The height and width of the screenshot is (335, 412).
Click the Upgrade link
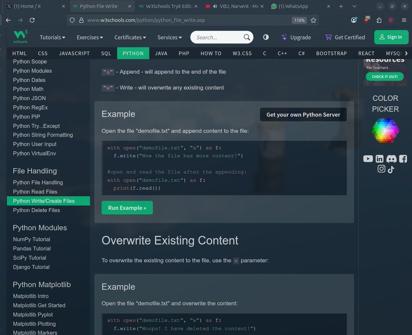(x=296, y=37)
